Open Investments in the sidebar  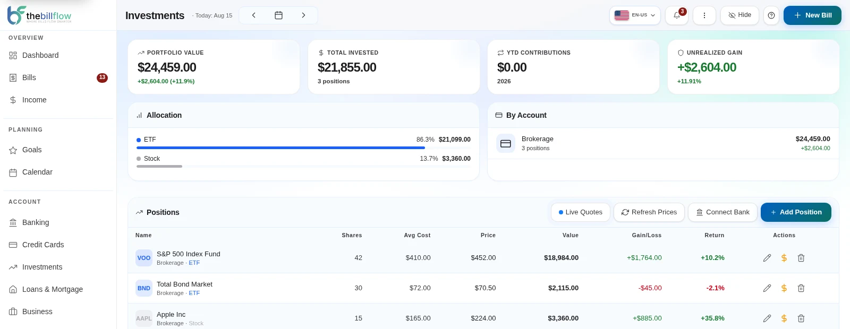click(58, 267)
